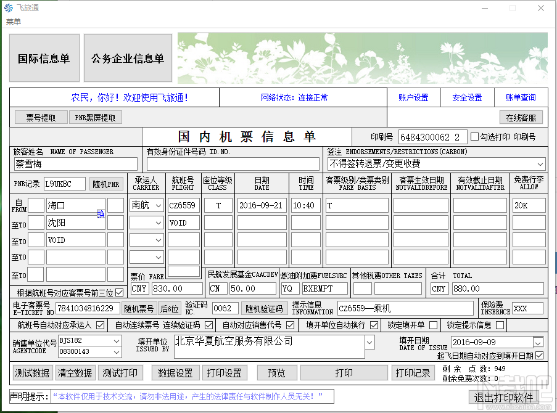Screen dimensions: 557x413
Task: Click the date field 2016-09-21
Action: 262,205
